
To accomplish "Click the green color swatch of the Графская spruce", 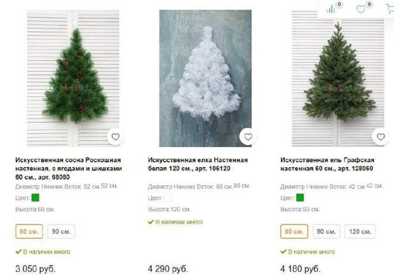I will [300, 198].
